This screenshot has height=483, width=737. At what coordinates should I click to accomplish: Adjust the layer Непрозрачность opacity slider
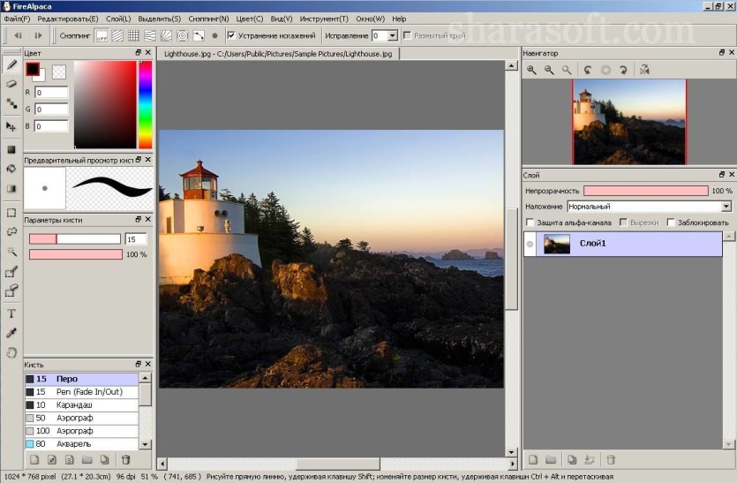(646, 191)
